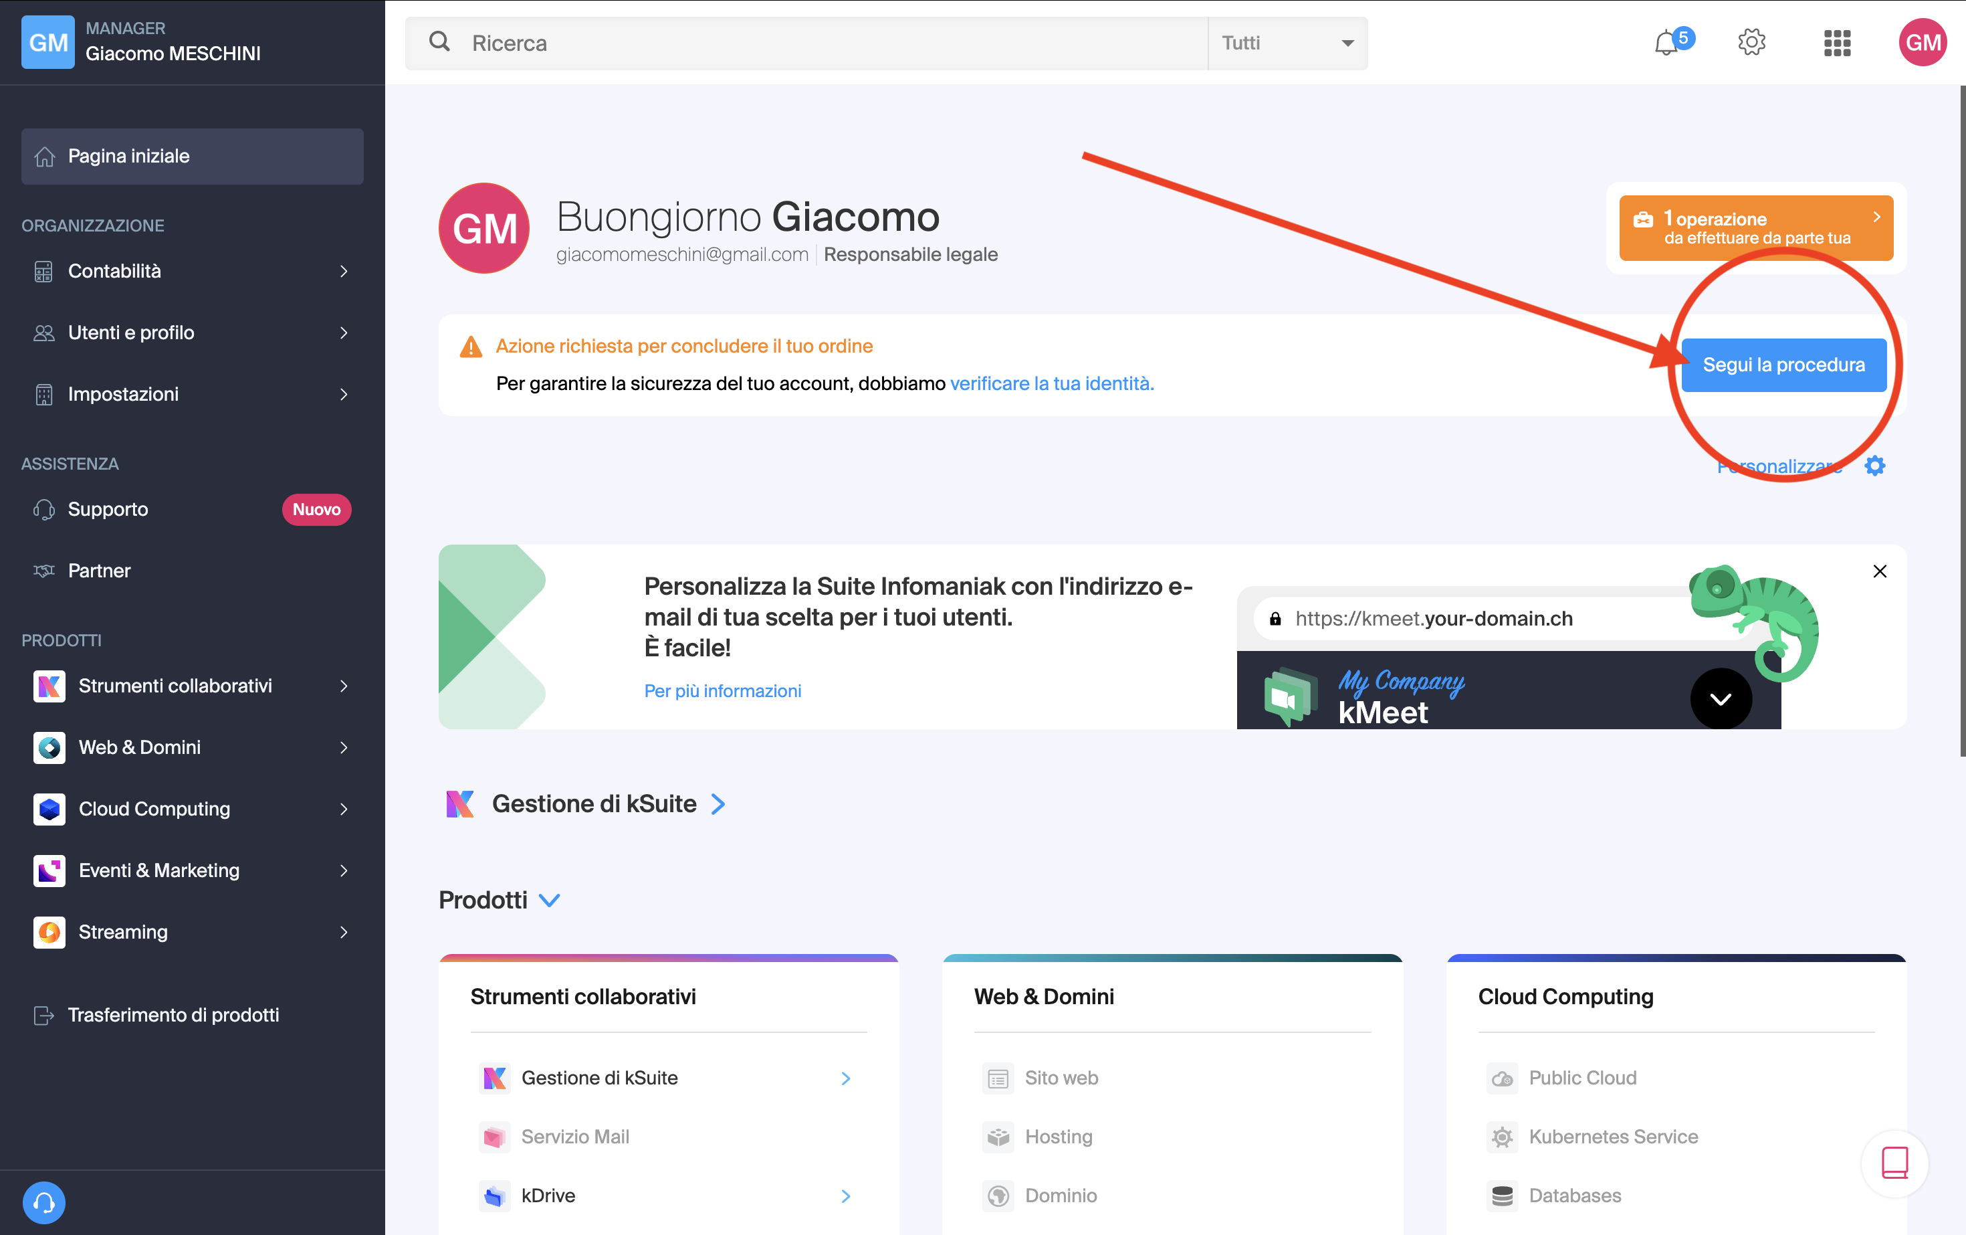Image resolution: width=1966 pixels, height=1235 pixels.
Task: Click the Impostazioni building icon
Action: (43, 395)
